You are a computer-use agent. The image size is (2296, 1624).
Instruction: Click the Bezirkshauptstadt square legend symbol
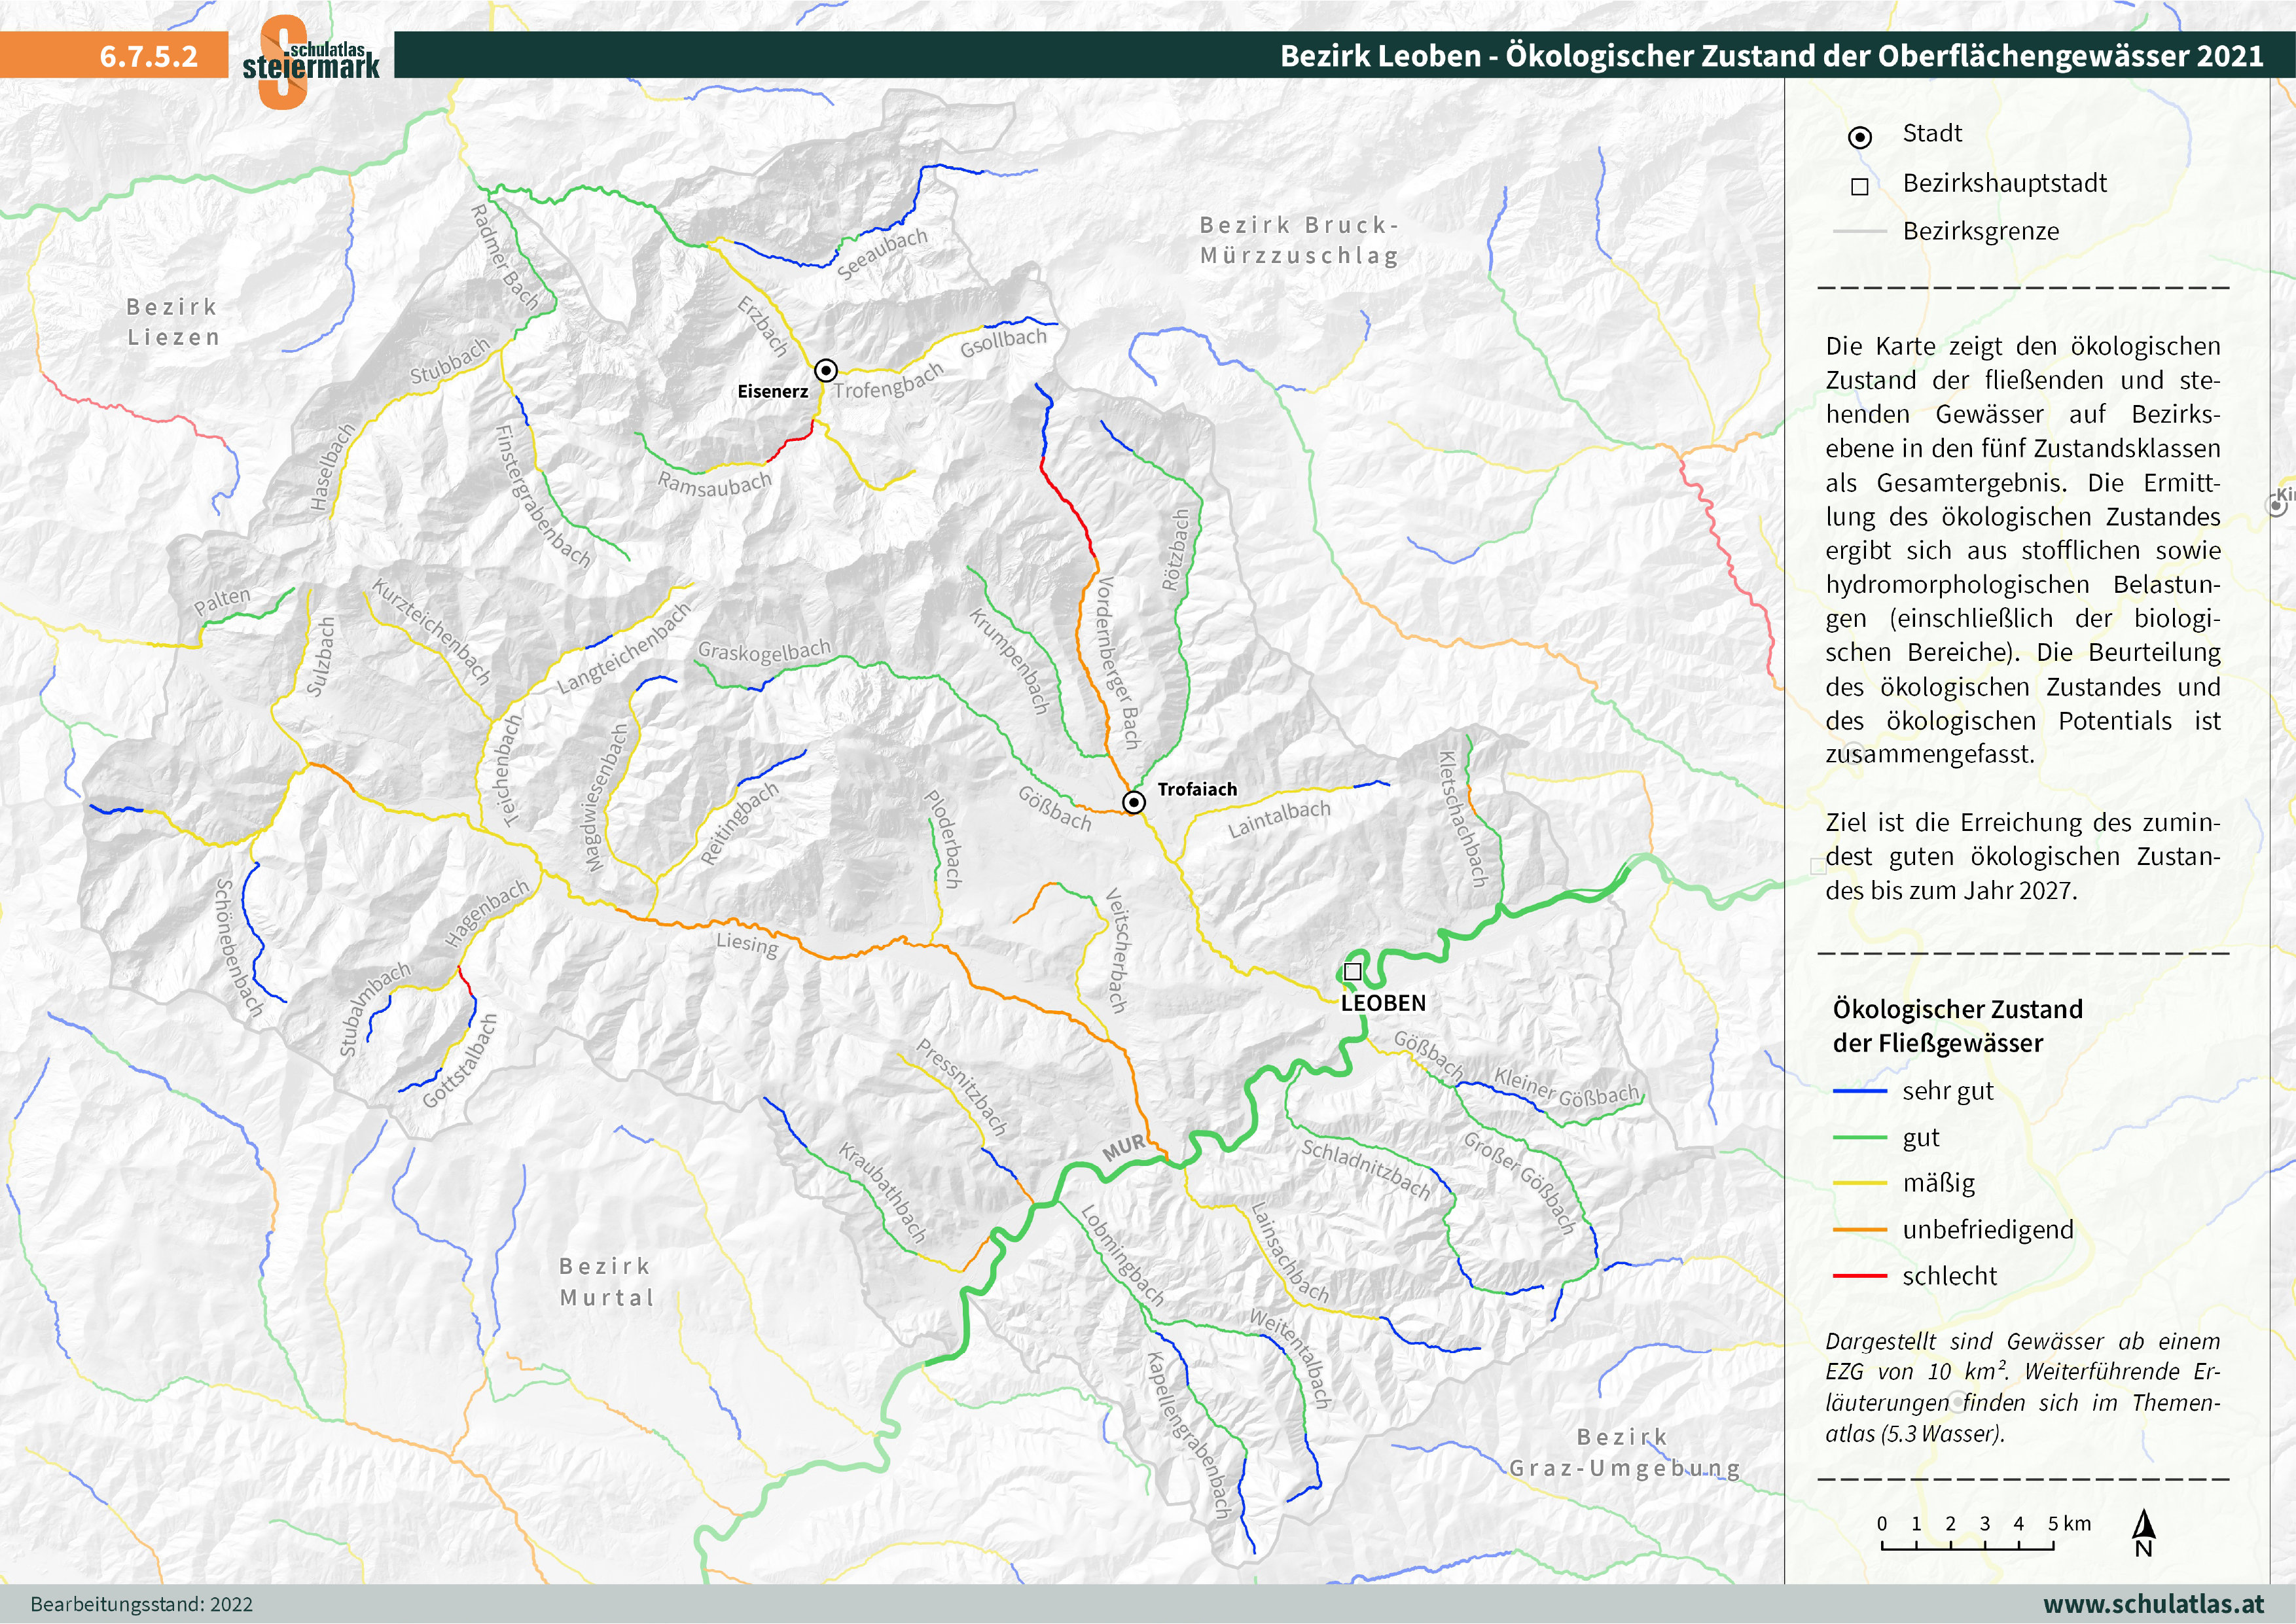(1859, 187)
